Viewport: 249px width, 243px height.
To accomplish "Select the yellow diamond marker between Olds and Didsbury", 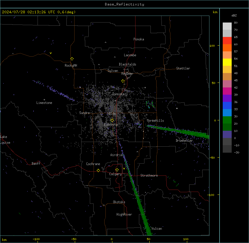I will coord(112,120).
